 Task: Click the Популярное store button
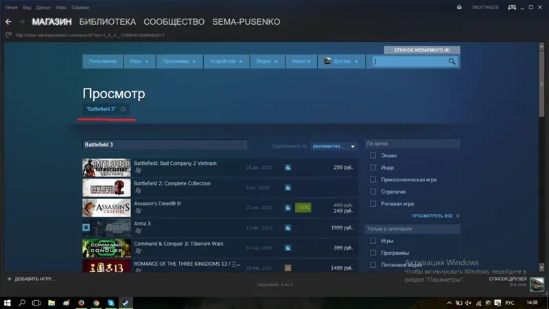click(x=102, y=61)
